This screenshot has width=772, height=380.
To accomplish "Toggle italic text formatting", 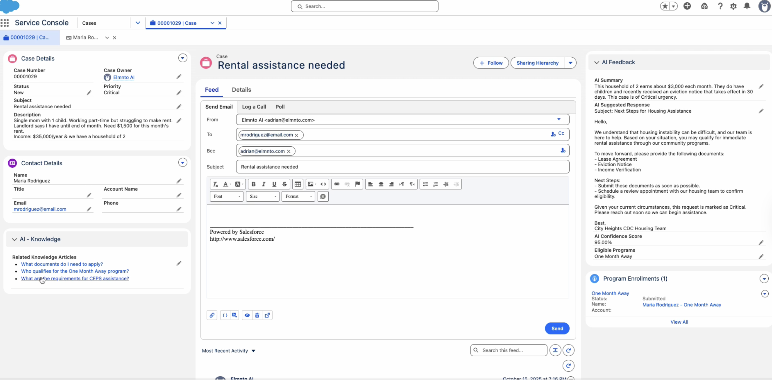I will (264, 184).
